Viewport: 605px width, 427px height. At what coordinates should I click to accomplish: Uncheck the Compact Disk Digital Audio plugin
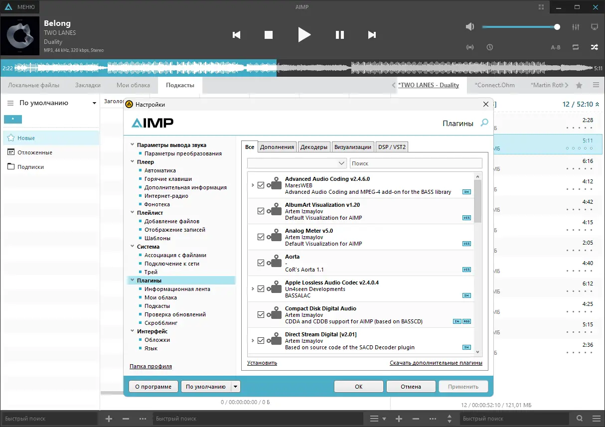tap(261, 314)
